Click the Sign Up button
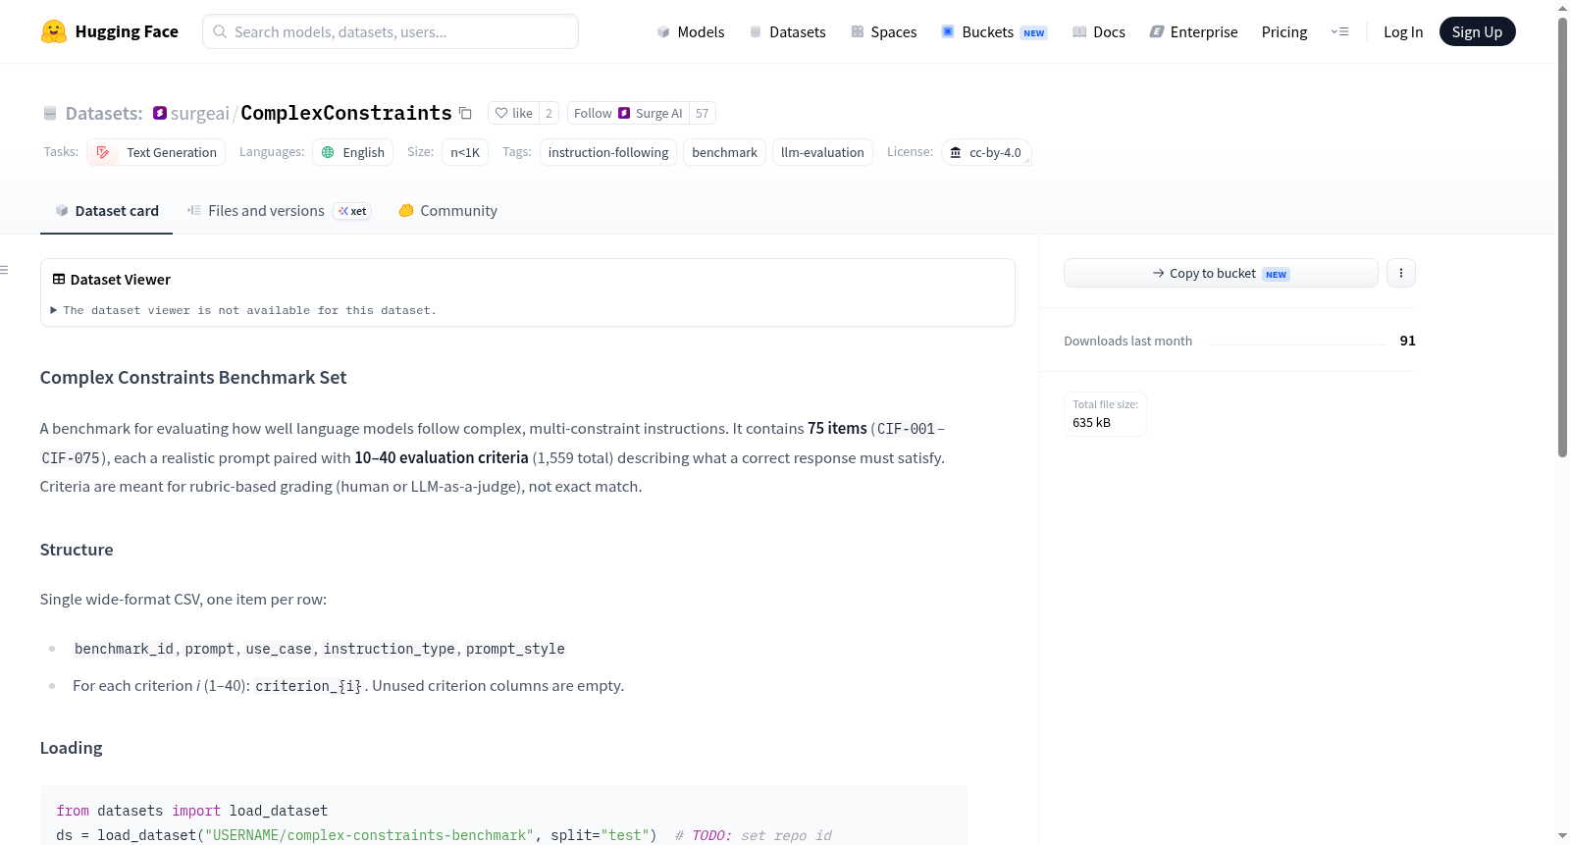Image resolution: width=1570 pixels, height=845 pixels. point(1478,31)
